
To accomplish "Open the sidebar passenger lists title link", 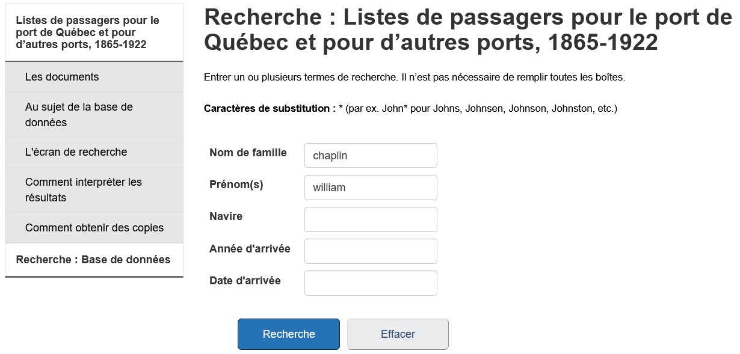I will [x=87, y=32].
